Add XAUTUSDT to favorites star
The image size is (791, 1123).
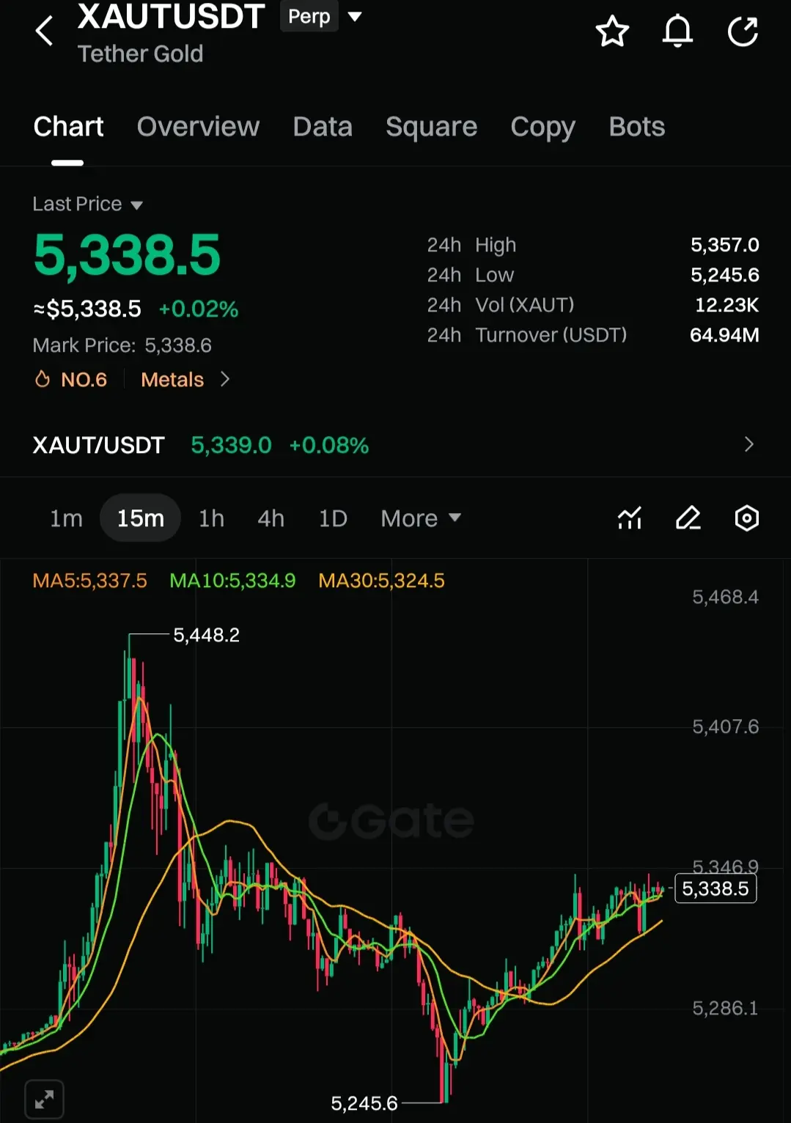(x=612, y=32)
